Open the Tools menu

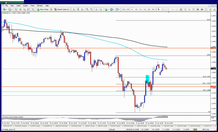tap(32, 6)
